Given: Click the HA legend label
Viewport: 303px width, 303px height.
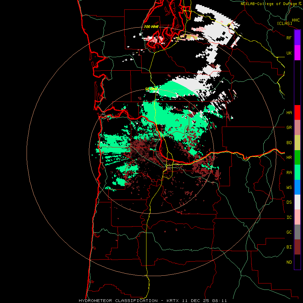Looking at the screenshot, I should pos(289,113).
